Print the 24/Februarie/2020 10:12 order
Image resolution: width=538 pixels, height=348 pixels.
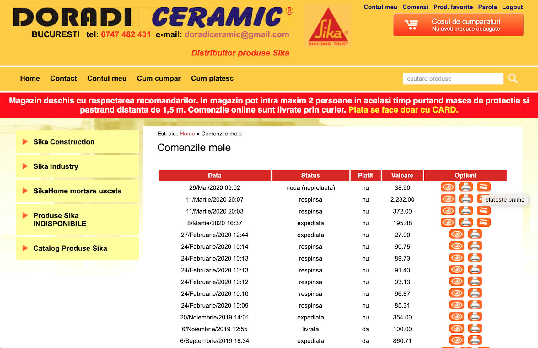coord(475,281)
